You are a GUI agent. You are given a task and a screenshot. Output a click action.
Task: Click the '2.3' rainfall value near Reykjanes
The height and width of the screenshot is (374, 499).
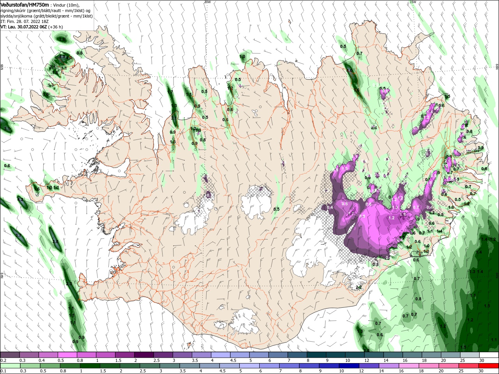(x=69, y=284)
